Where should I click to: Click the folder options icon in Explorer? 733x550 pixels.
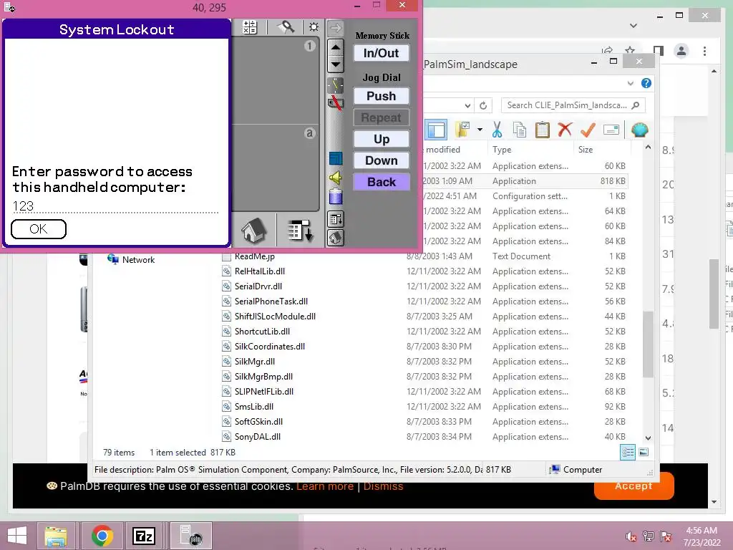pyautogui.click(x=463, y=130)
